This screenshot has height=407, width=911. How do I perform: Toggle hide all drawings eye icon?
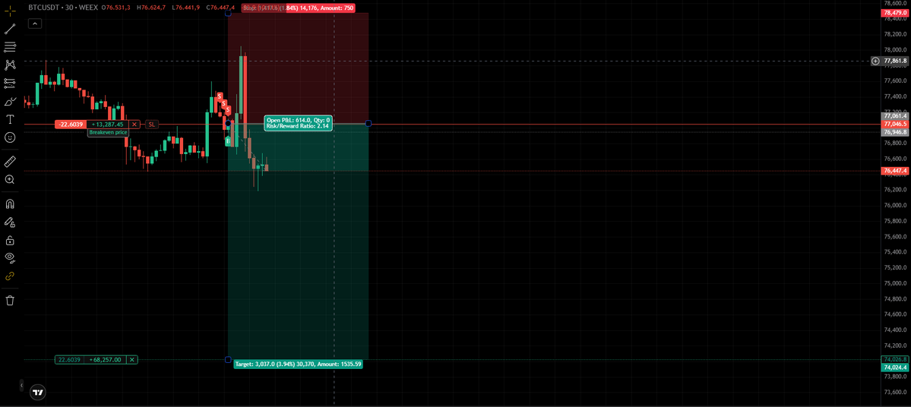10,257
